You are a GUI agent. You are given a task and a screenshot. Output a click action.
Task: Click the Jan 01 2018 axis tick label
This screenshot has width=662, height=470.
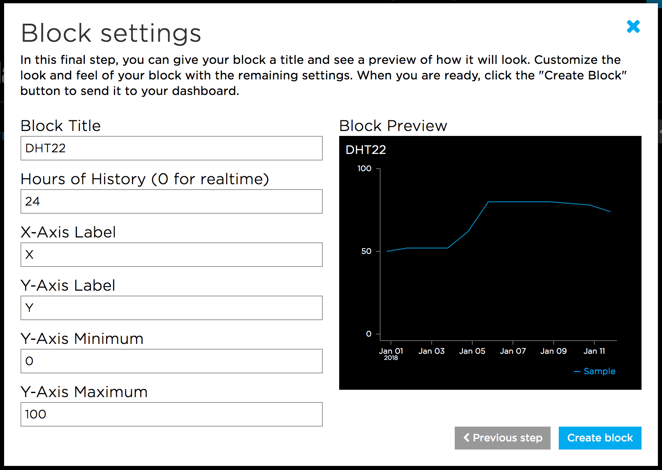click(x=391, y=353)
